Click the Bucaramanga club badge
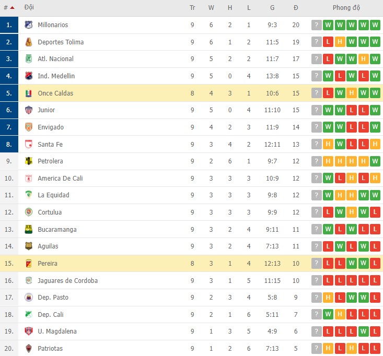This screenshot has width=383, height=356. point(29,229)
